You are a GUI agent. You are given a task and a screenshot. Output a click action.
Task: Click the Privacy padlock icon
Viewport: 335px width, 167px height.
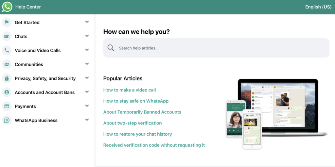pyautogui.click(x=7, y=78)
